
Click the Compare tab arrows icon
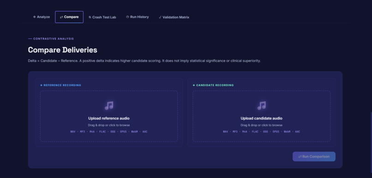(61, 17)
